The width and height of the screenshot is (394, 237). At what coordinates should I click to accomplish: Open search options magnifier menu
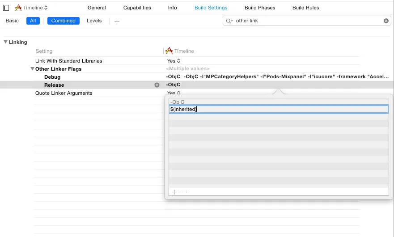tap(229, 21)
